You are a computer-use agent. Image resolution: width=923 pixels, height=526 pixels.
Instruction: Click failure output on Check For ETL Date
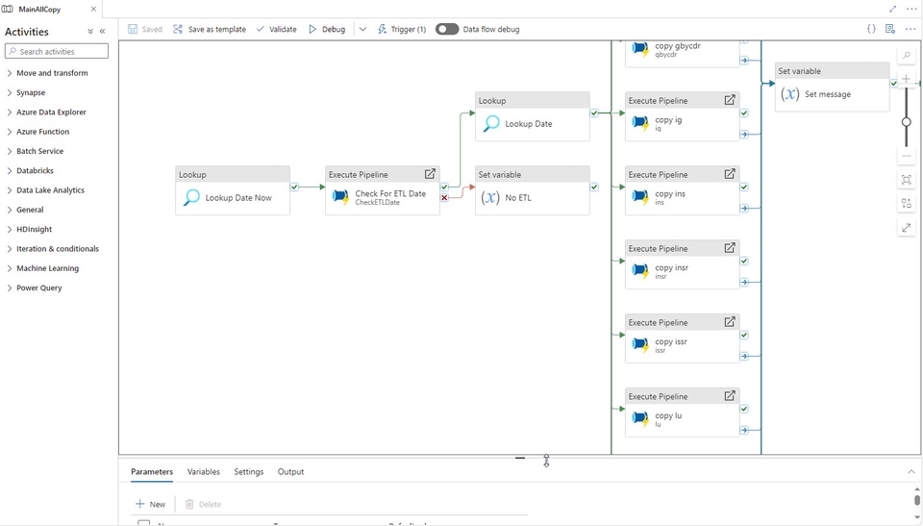(444, 198)
